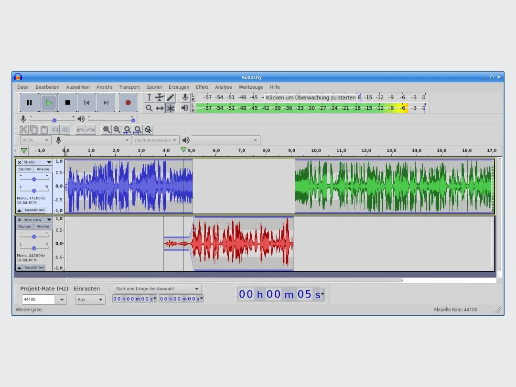Click the Paste clipboard icon
The width and height of the screenshot is (516, 387).
coord(44,129)
